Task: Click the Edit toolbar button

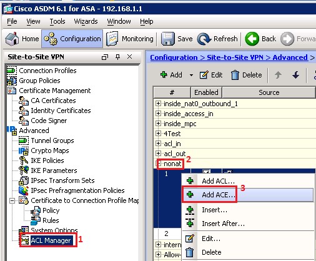Action: coord(210,75)
